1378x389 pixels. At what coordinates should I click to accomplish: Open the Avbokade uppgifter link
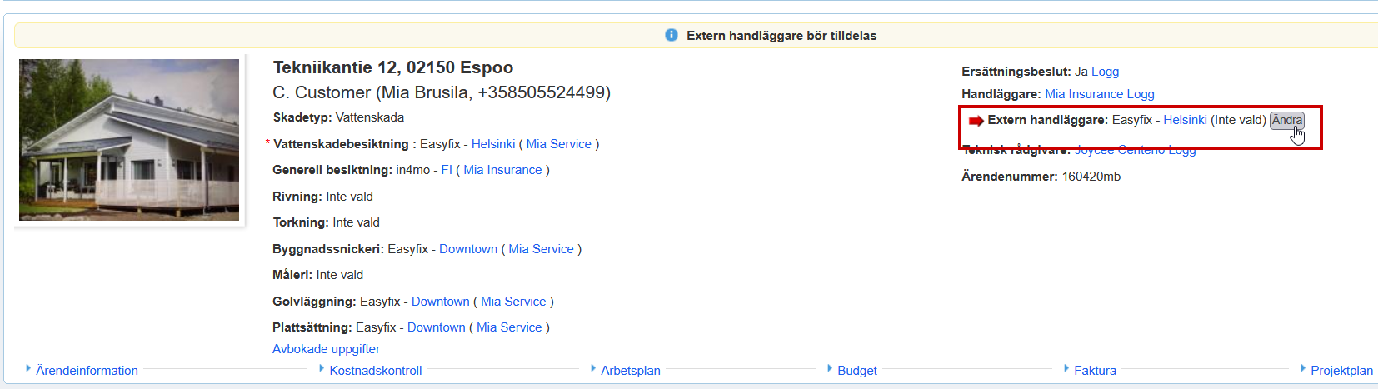[326, 349]
